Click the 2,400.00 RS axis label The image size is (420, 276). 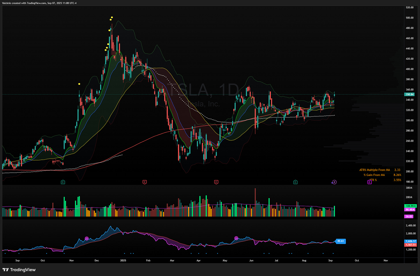pyautogui.click(x=411, y=226)
